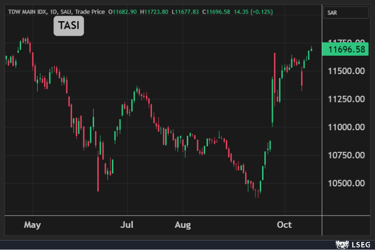The height and width of the screenshot is (250, 375).
Task: Click the 10750.00 price axis level
Action: coord(346,155)
